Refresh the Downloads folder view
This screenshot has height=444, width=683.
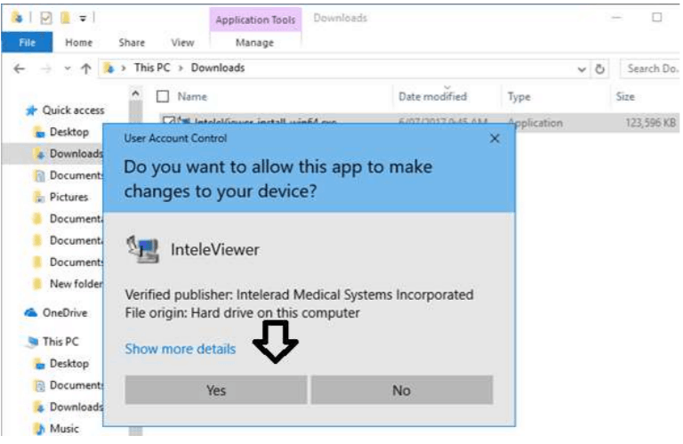[x=599, y=69]
